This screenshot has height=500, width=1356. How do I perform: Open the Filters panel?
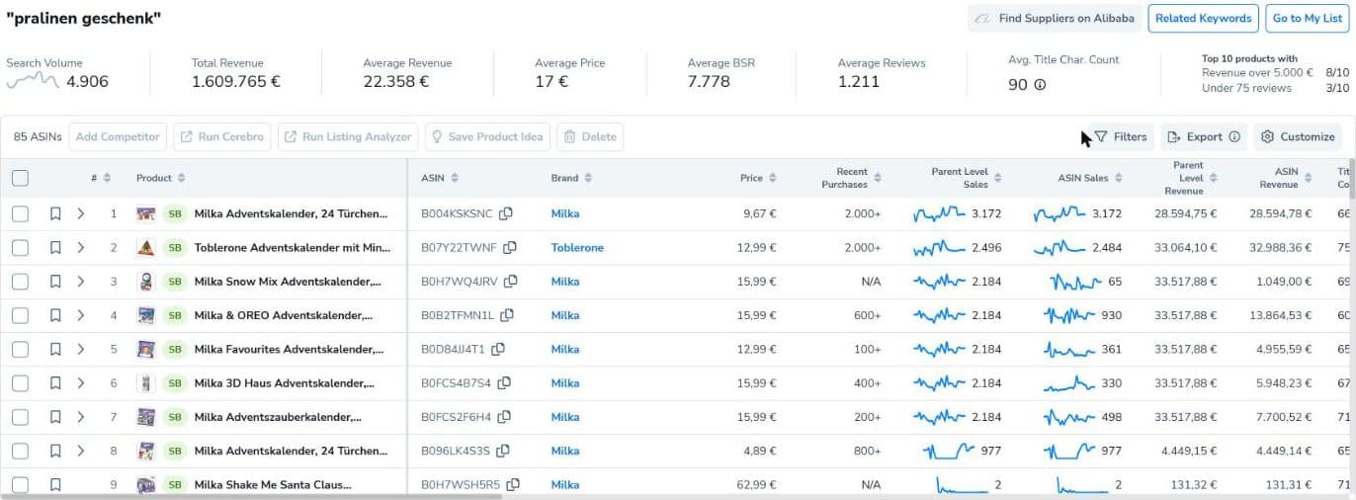(x=1120, y=137)
